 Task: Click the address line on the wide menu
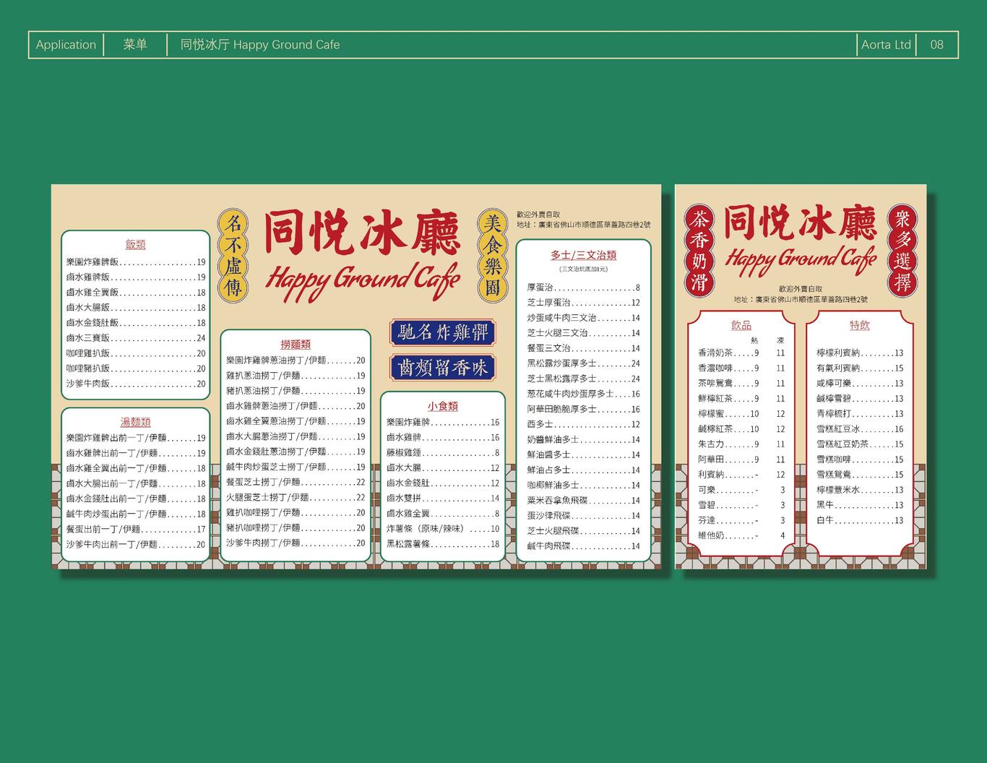[x=584, y=225]
